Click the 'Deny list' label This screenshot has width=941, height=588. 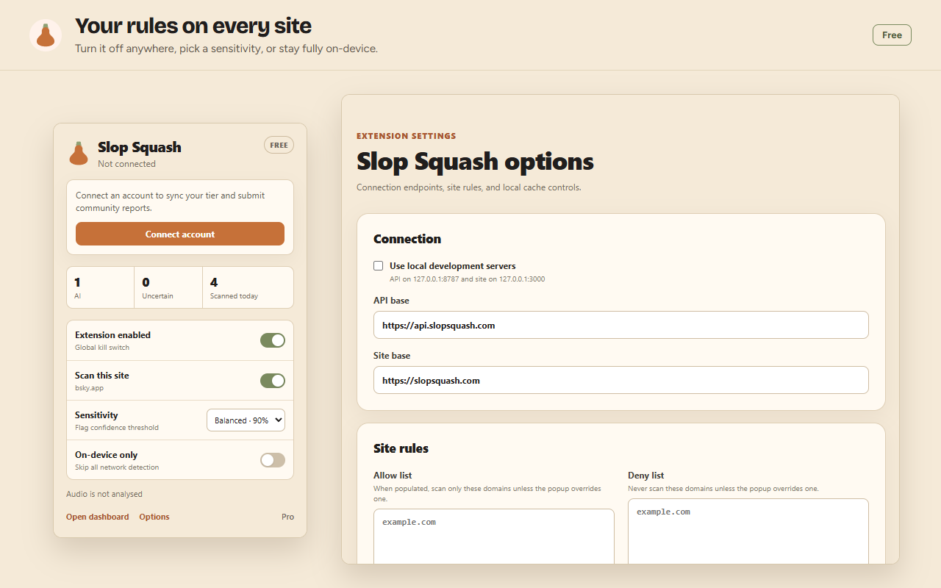(646, 476)
